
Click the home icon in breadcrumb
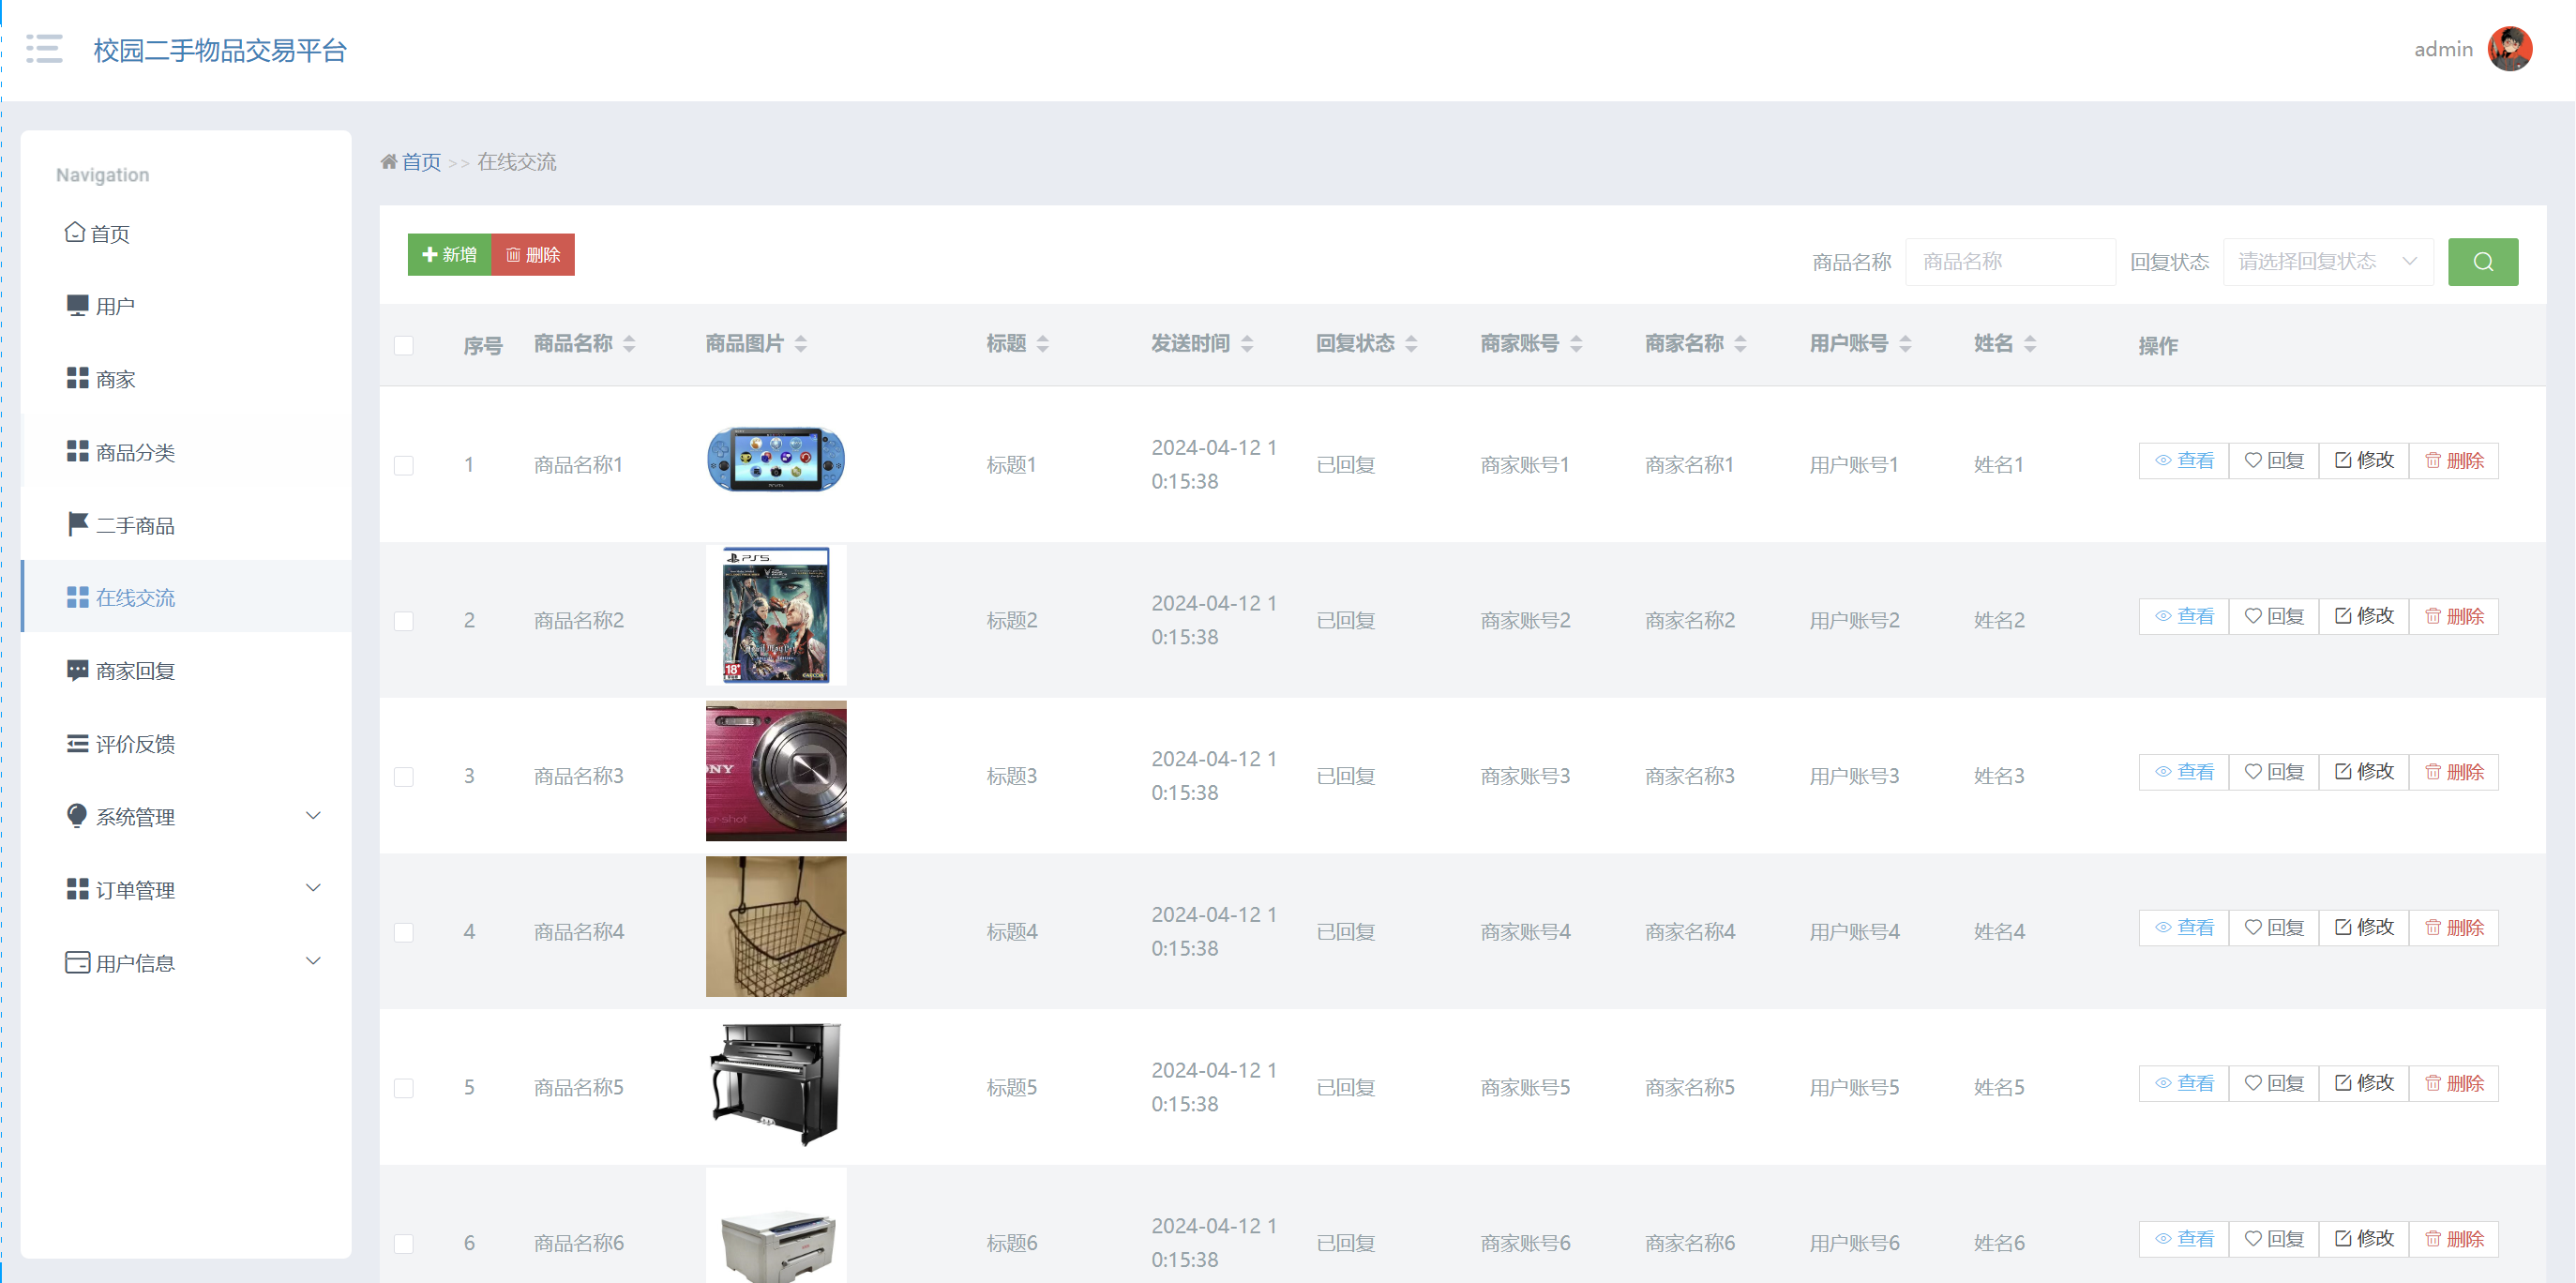click(389, 162)
